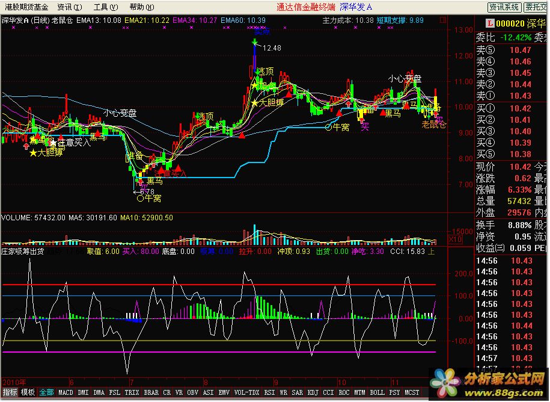Click the 卖① price 10.43
The height and width of the screenshot is (402, 550).
pos(520,96)
